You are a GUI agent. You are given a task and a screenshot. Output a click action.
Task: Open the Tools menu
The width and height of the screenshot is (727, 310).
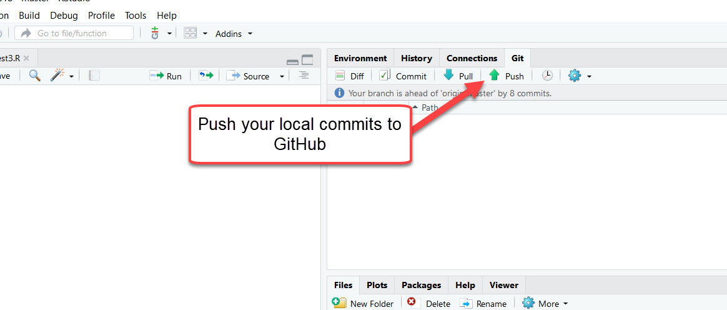tap(136, 16)
